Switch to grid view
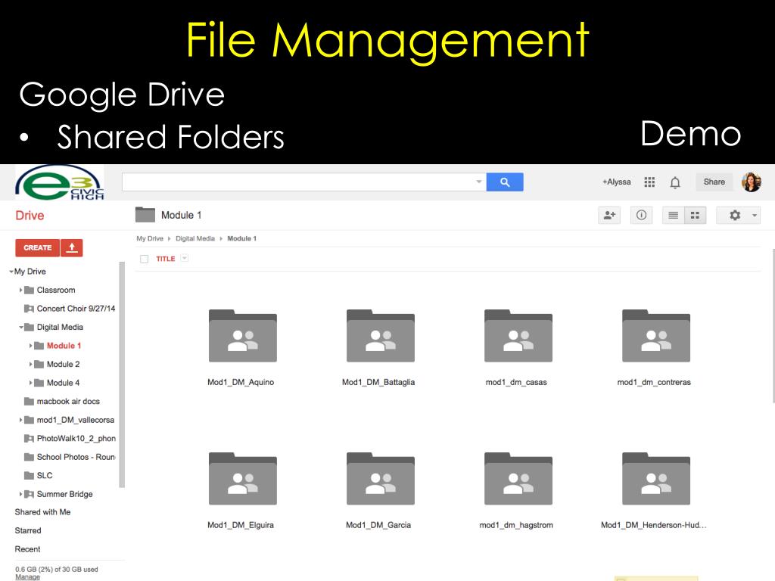The width and height of the screenshot is (775, 581). coord(695,215)
